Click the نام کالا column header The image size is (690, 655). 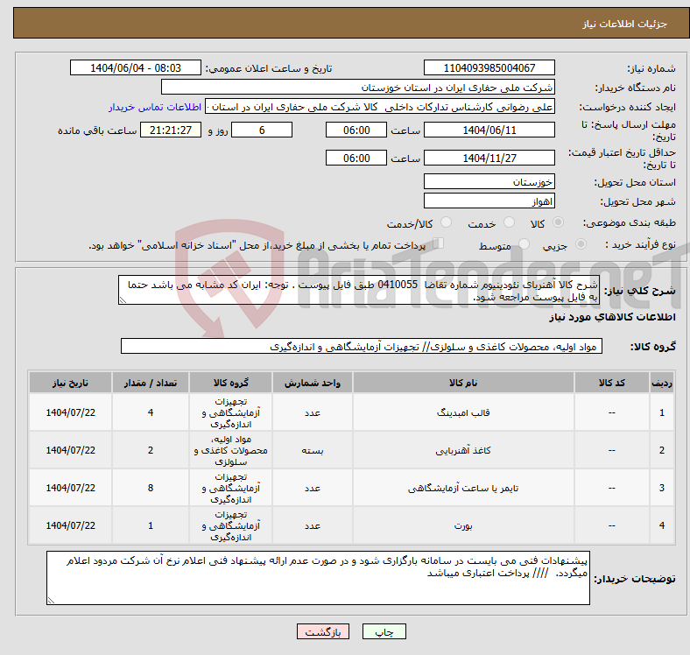point(463,383)
